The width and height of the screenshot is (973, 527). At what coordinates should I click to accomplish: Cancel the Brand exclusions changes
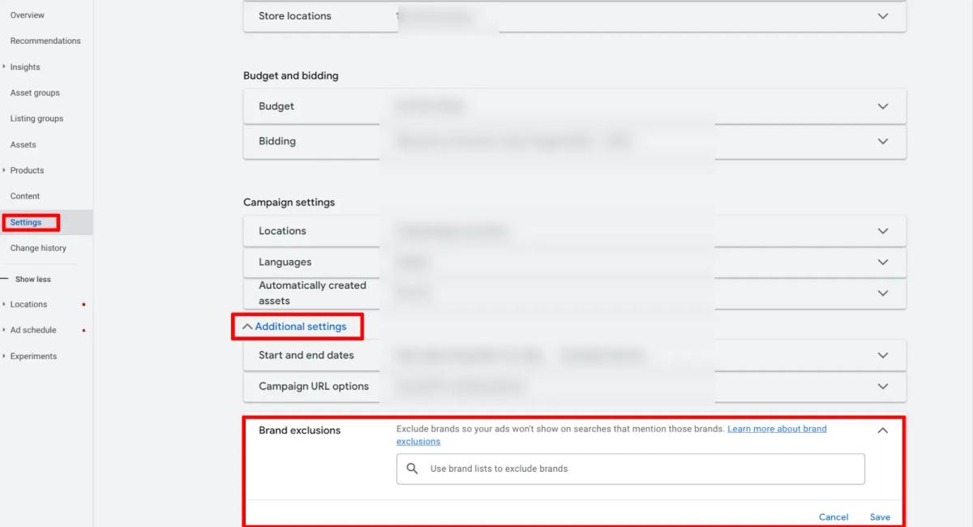(834, 517)
